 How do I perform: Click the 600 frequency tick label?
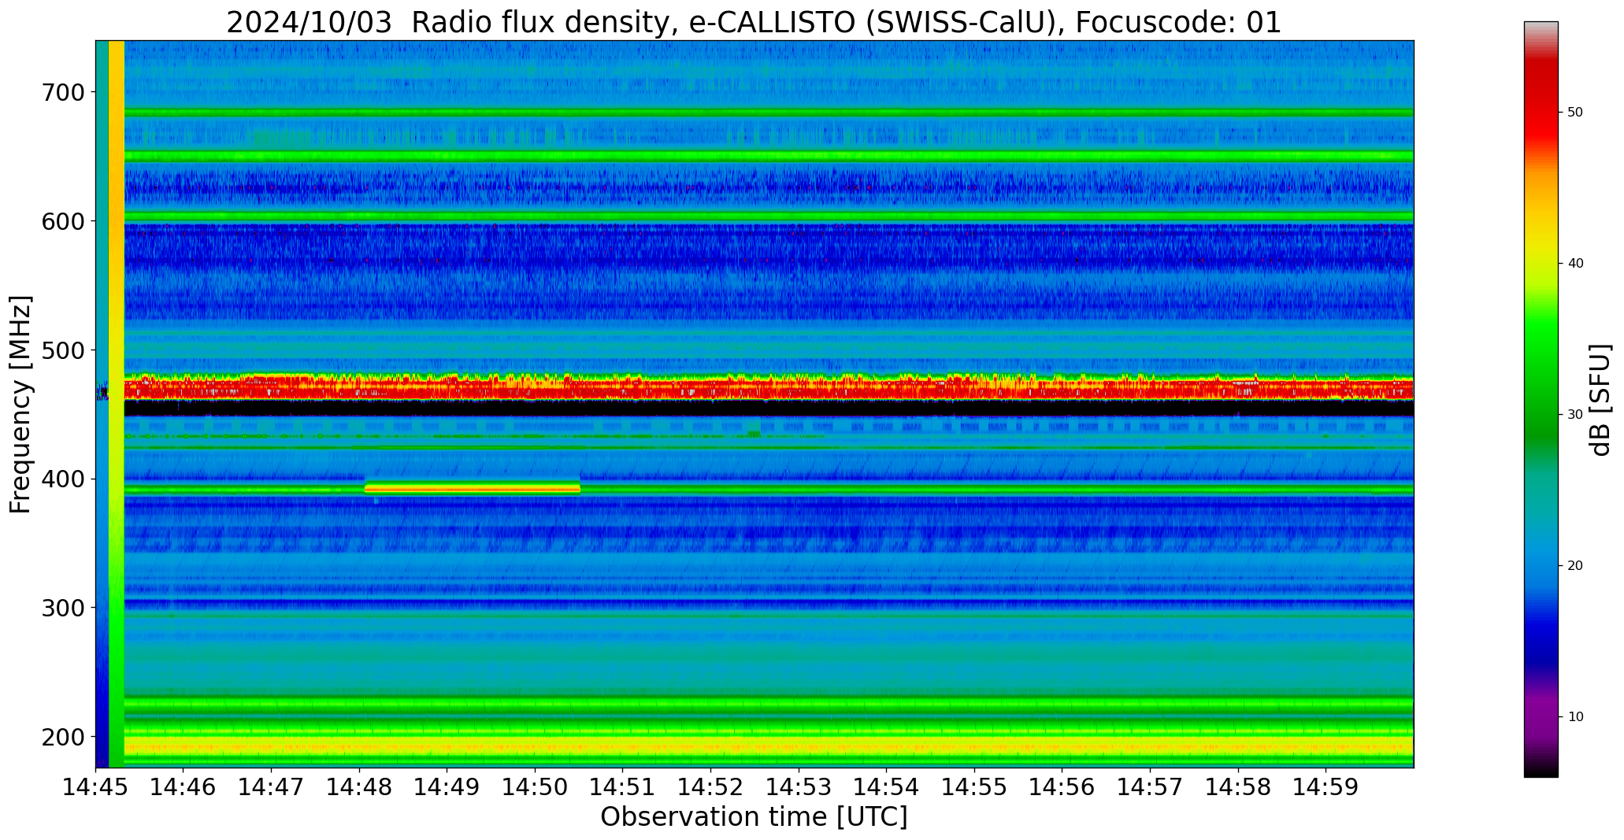coord(61,221)
